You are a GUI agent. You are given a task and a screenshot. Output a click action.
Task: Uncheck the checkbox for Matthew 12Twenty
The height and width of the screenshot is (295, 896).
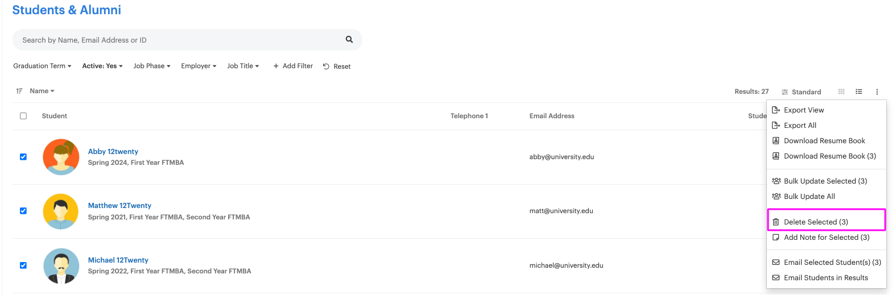[23, 211]
